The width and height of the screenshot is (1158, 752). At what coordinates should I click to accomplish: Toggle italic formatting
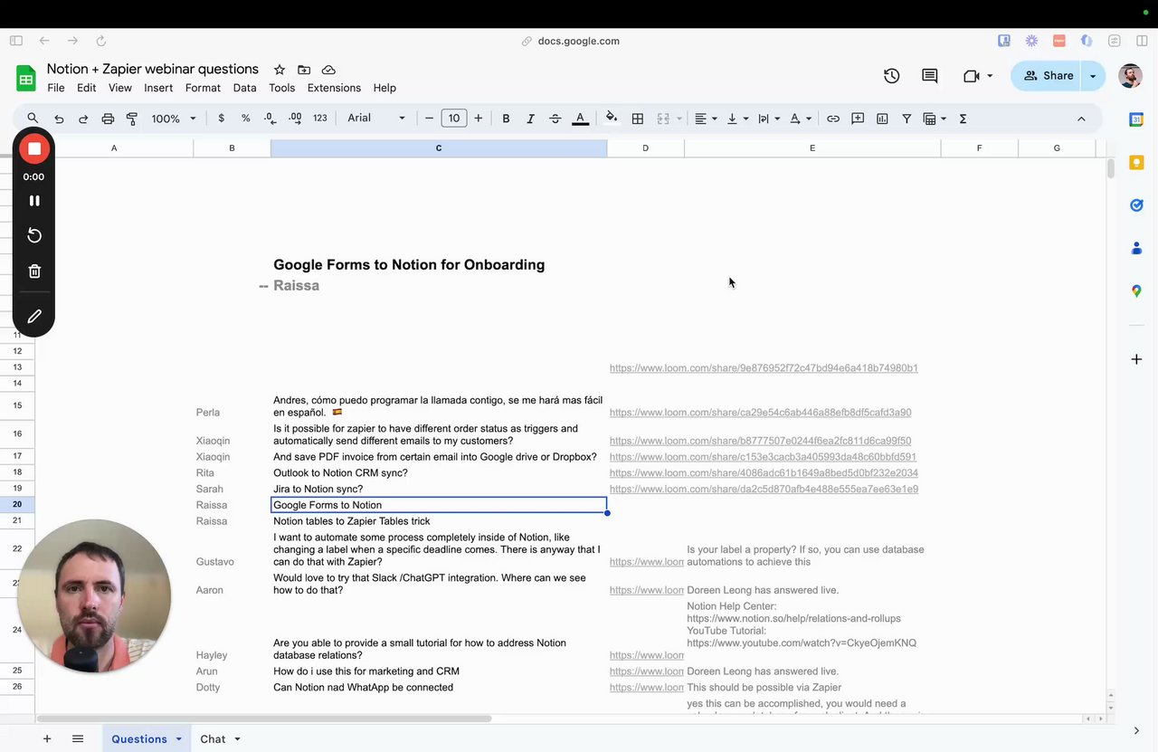point(530,119)
